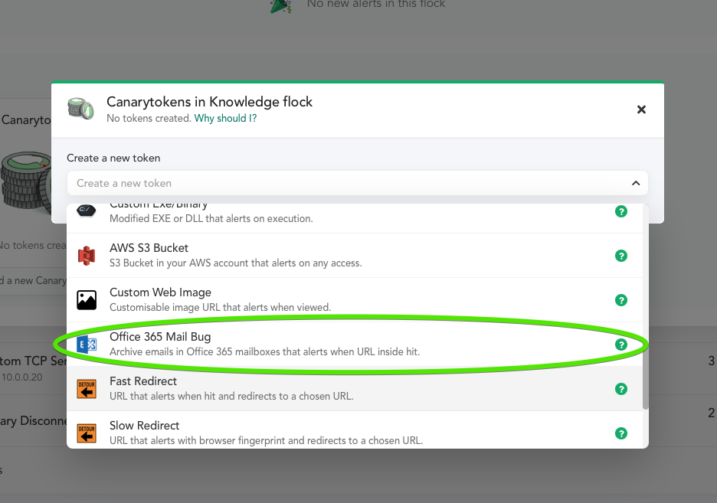This screenshot has height=503, width=717.
Task: Click 'Customisable image URL that alerts when viewed.'
Action: point(220,308)
